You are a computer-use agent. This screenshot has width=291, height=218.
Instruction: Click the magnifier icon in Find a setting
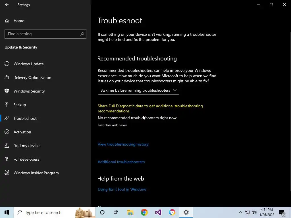(x=82, y=34)
